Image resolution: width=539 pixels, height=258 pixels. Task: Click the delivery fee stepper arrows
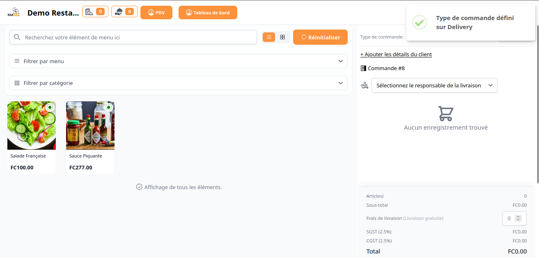click(518, 218)
